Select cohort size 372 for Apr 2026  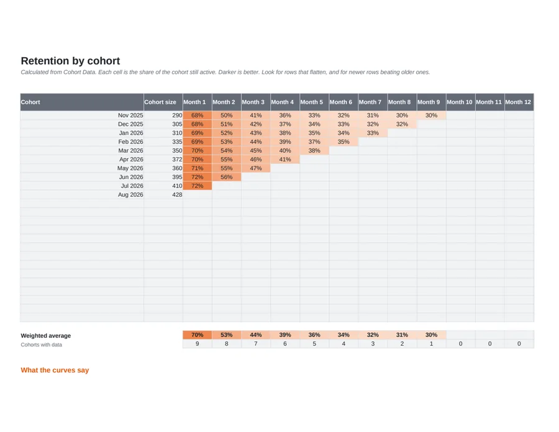tap(163, 160)
